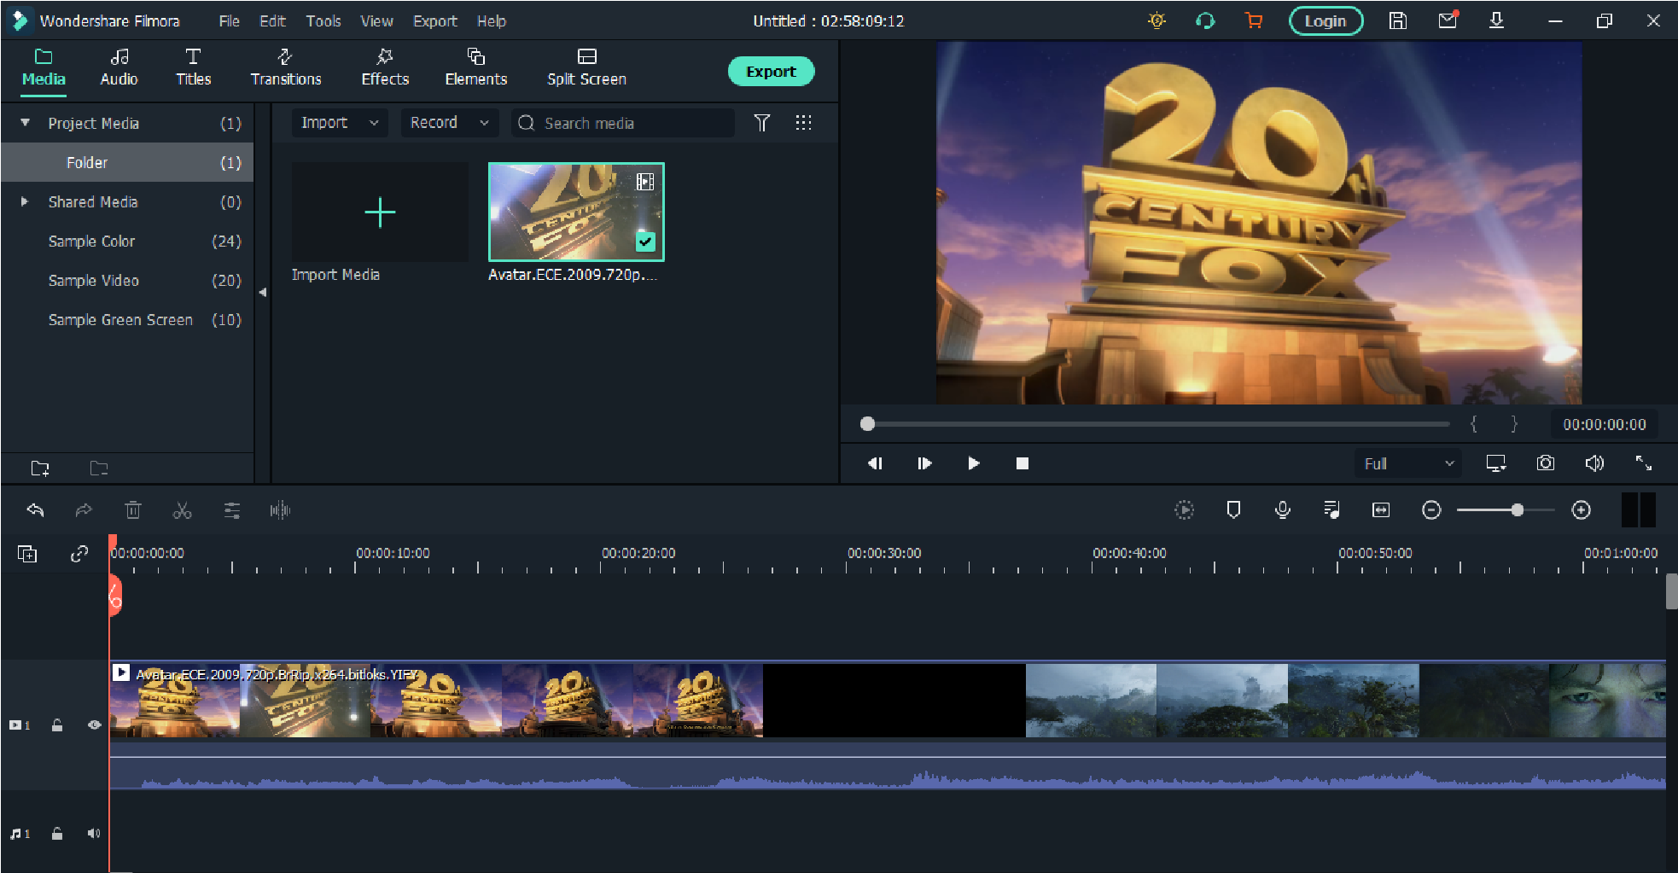Open the Elements tab
Viewport: 1678px width, 873px height.
coord(476,67)
